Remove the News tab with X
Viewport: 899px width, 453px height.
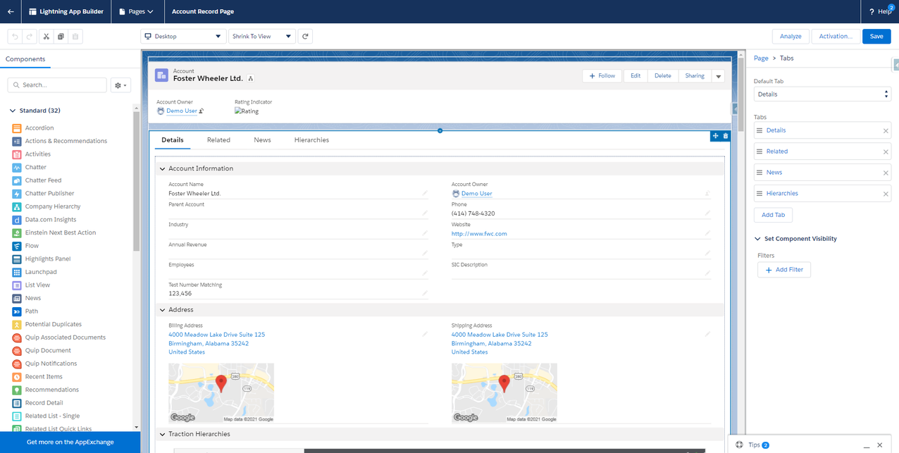pos(886,173)
